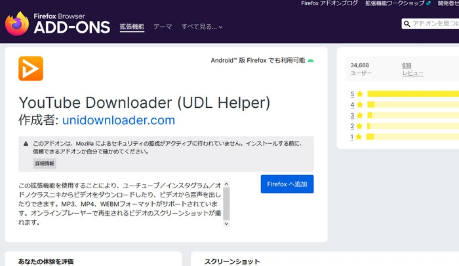
Task: Focus the アドオンを見つける search field
Action: pos(434,24)
